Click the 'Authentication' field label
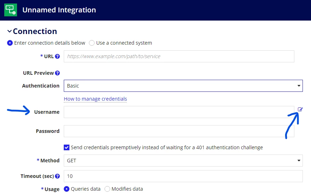311x196 pixels. 41,86
